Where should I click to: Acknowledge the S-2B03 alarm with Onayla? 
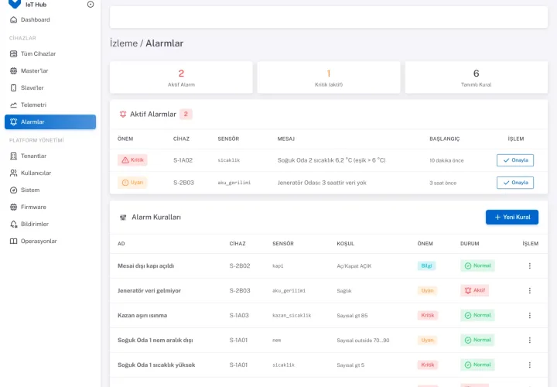click(x=515, y=183)
